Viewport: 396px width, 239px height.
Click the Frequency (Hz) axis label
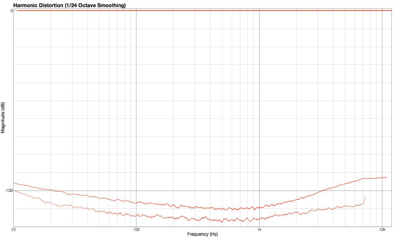tap(203, 234)
